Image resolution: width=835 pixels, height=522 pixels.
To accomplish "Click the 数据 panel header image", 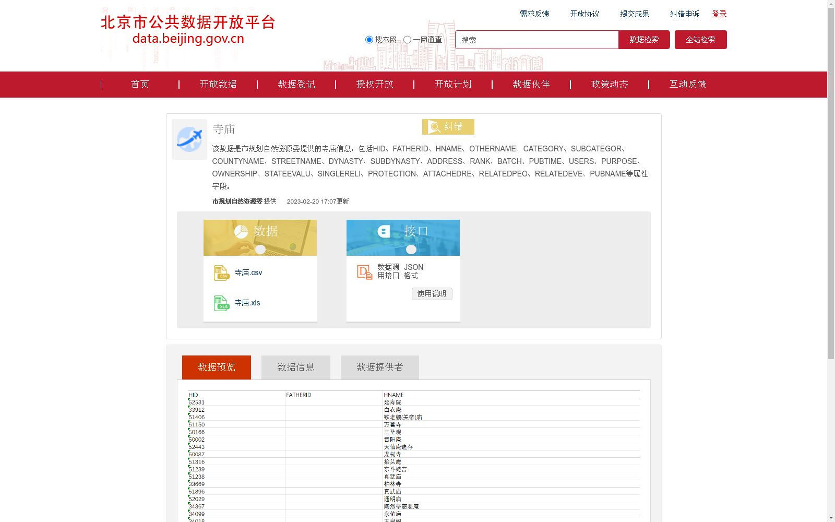I will (x=260, y=238).
